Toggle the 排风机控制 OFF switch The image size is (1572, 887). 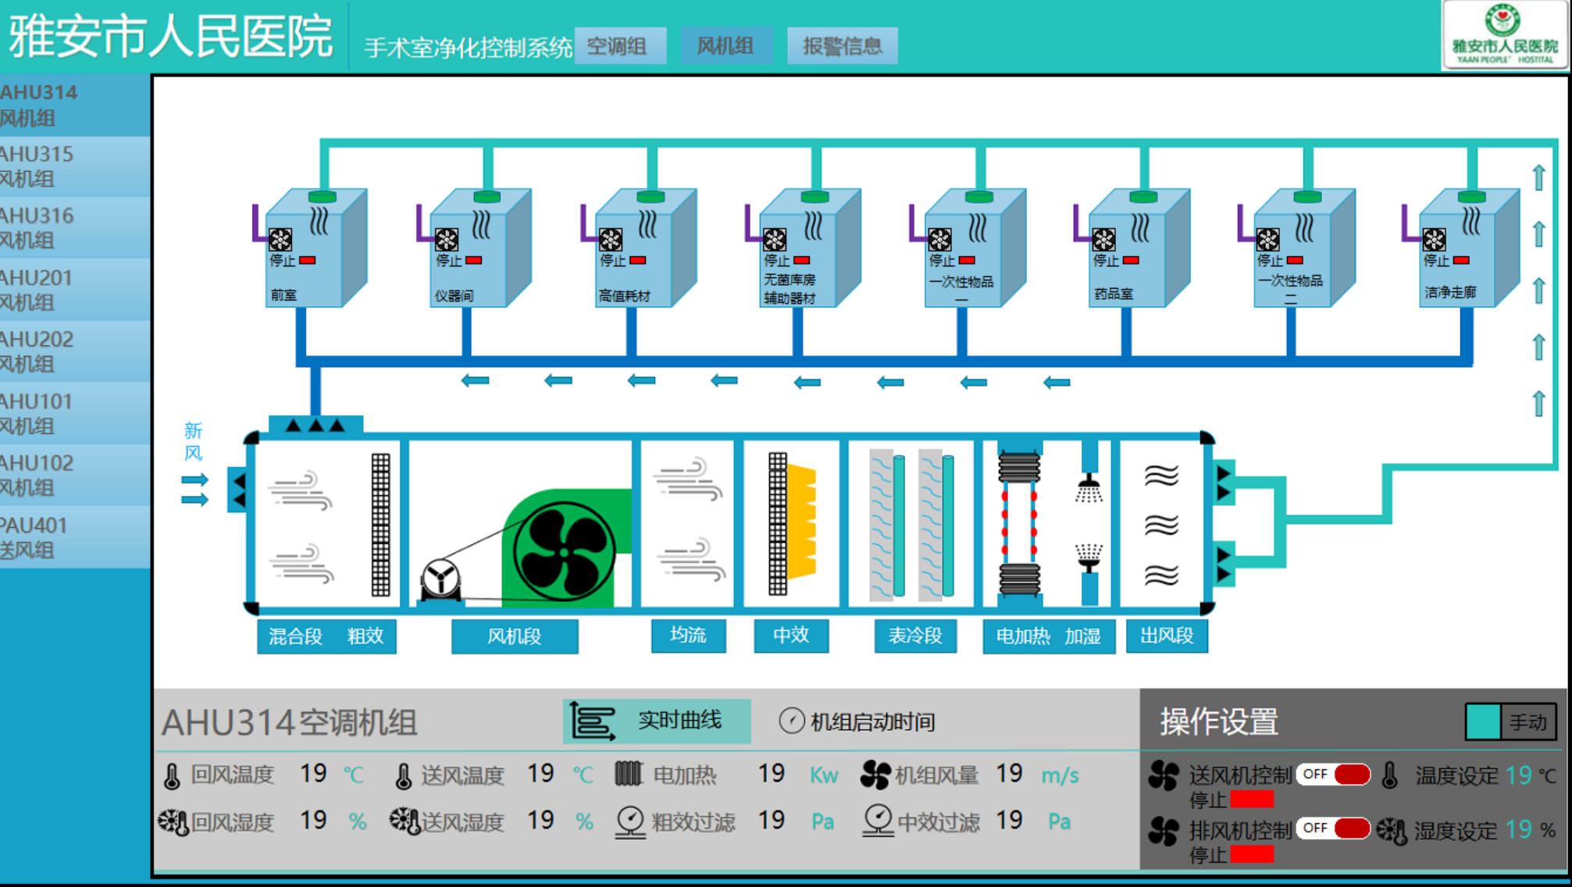click(x=1333, y=828)
